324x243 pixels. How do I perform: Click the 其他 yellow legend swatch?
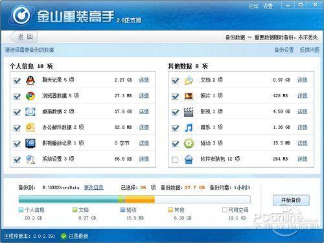click(170, 210)
